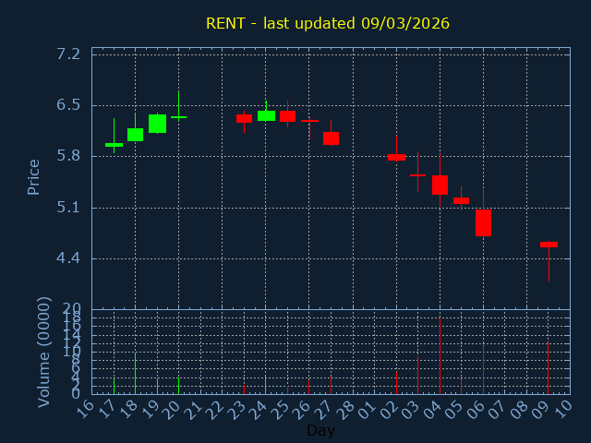Viewport: 591px width, 443px height.
Task: Click the Day x-axis title
Action: [x=320, y=430]
